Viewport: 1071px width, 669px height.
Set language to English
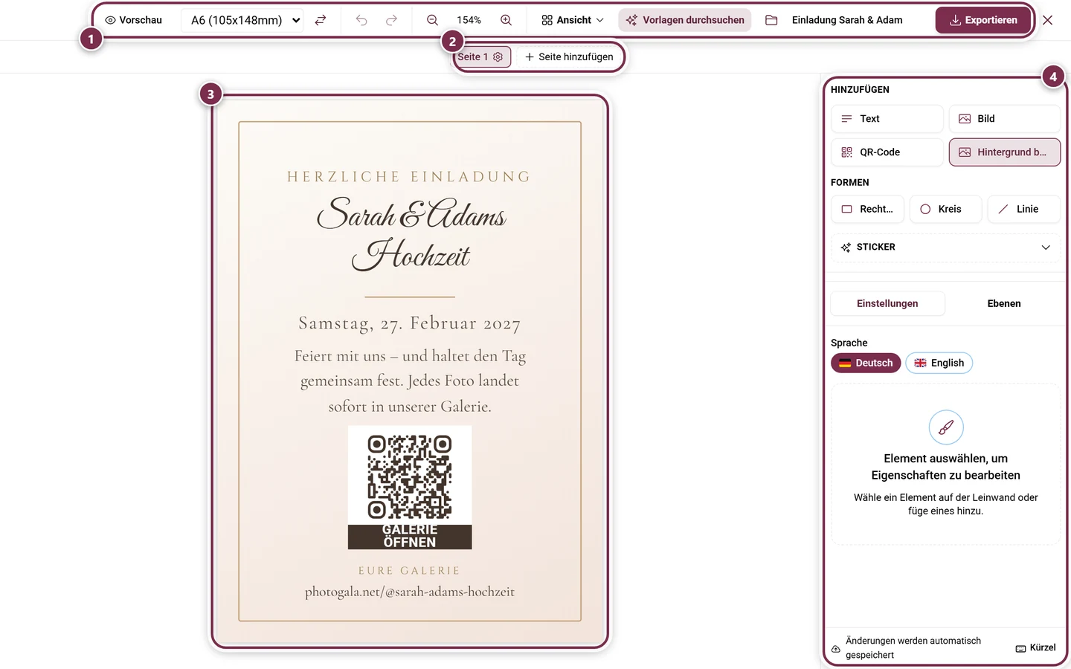pos(939,363)
